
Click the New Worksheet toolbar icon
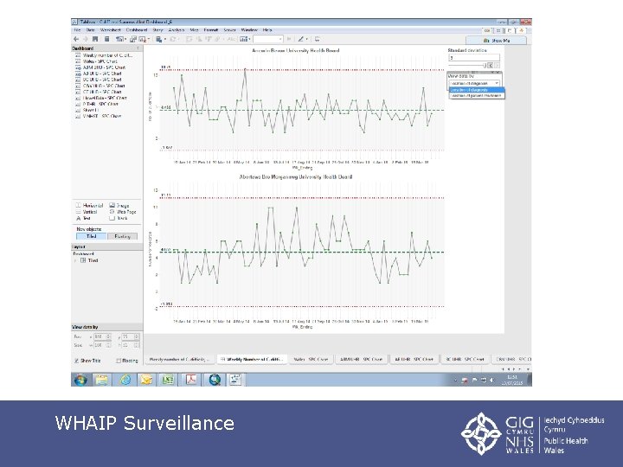pos(119,39)
